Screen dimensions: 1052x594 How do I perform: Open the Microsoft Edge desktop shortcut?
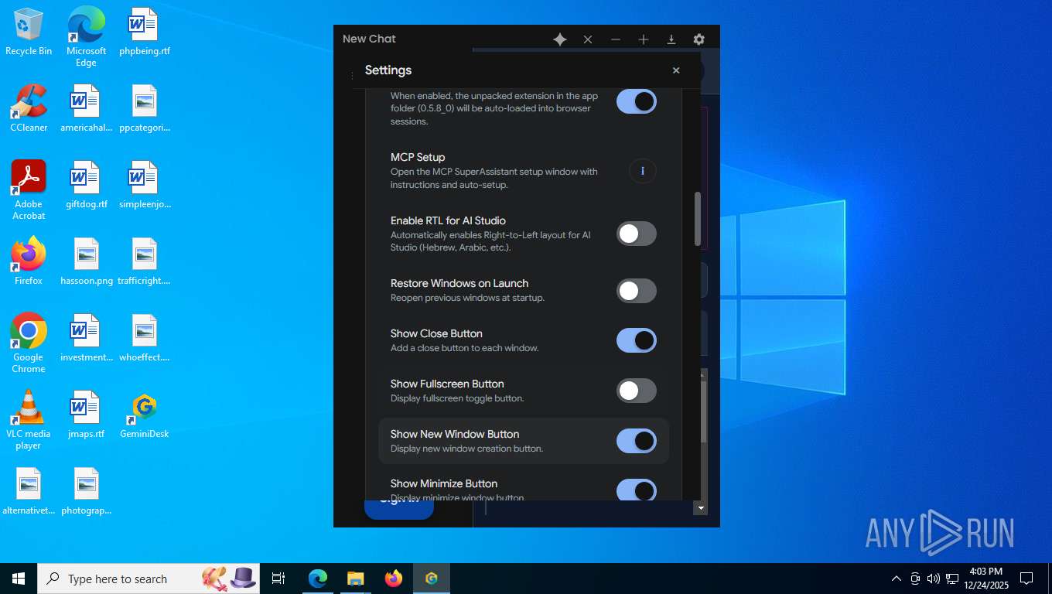click(x=86, y=37)
